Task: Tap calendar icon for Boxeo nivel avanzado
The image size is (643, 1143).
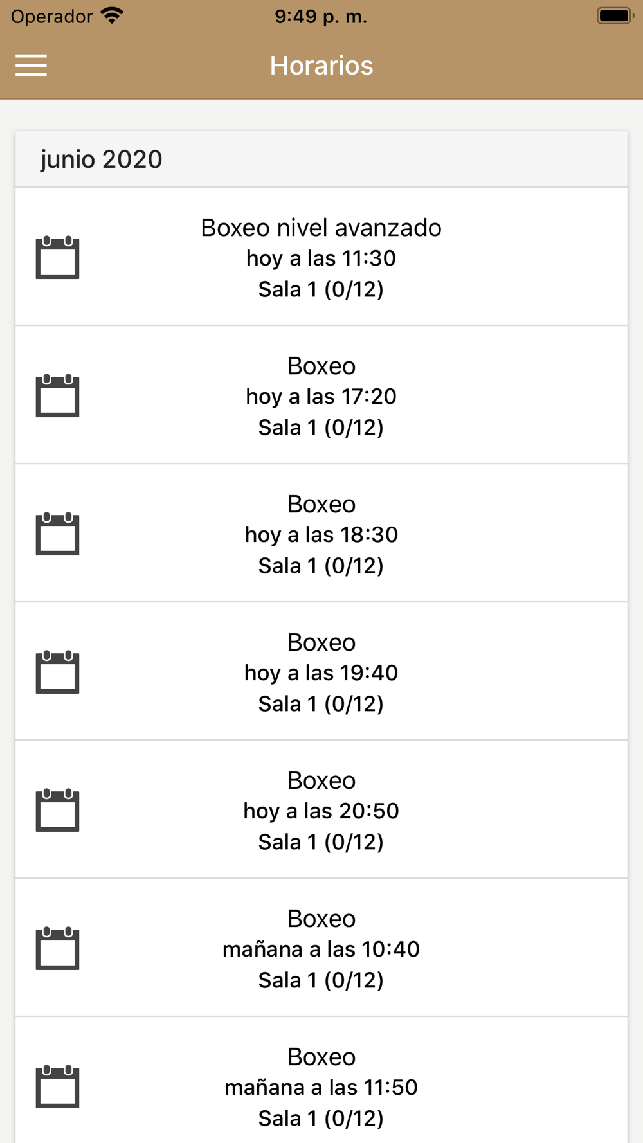Action: [57, 257]
